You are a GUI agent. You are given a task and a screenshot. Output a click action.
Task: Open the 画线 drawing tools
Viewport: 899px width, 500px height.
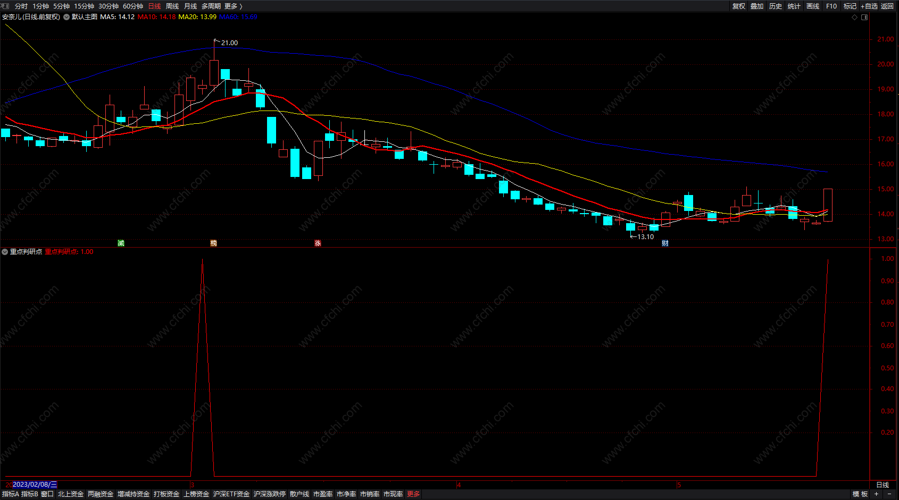(813, 6)
